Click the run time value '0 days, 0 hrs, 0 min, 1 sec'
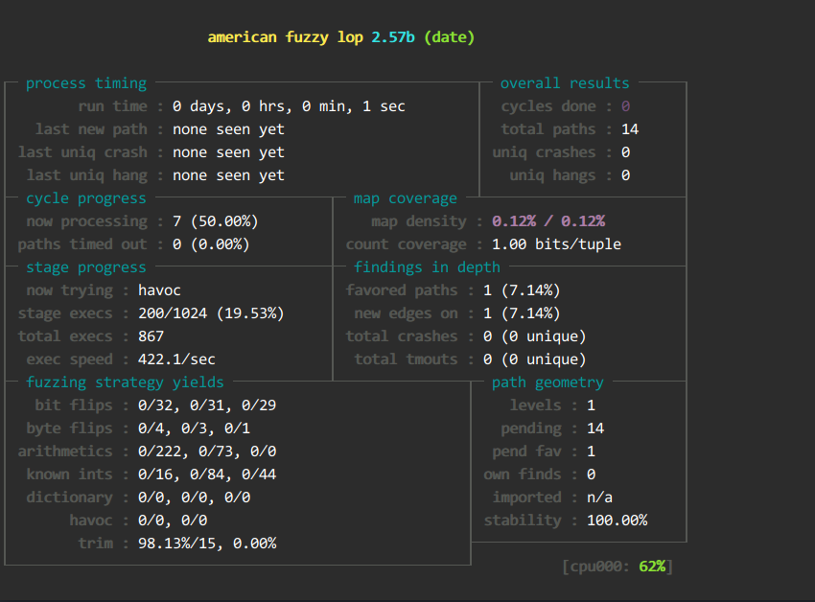Screen dimensions: 815x602 289,106
